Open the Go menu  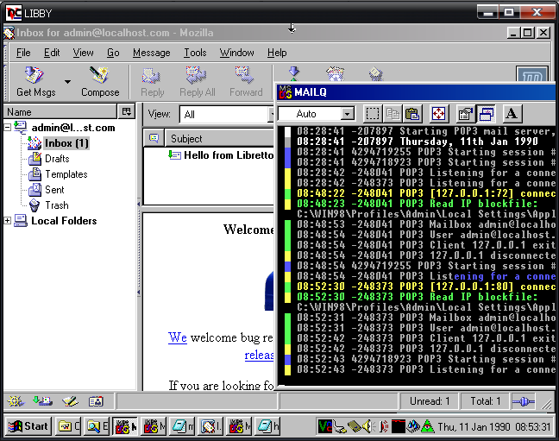click(113, 53)
